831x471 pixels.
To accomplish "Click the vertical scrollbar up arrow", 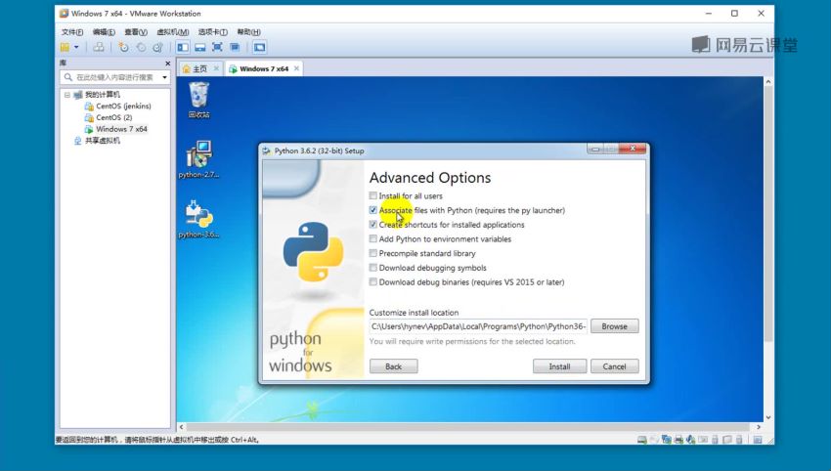I will (767, 82).
